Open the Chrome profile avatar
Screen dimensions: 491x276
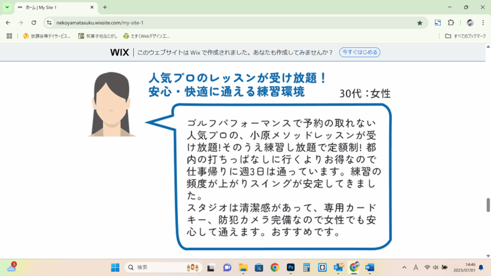click(470, 23)
